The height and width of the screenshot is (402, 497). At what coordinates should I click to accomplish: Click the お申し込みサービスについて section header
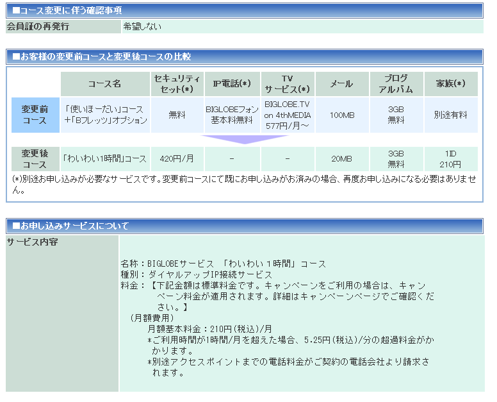pyautogui.click(x=245, y=226)
